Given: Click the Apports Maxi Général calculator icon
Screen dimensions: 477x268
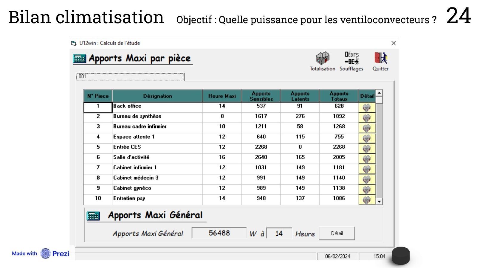Looking at the screenshot, I should tap(93, 216).
